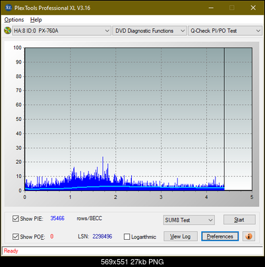
Task: Expand the DVD Diagnostic Functions dropdown
Action: [150, 31]
